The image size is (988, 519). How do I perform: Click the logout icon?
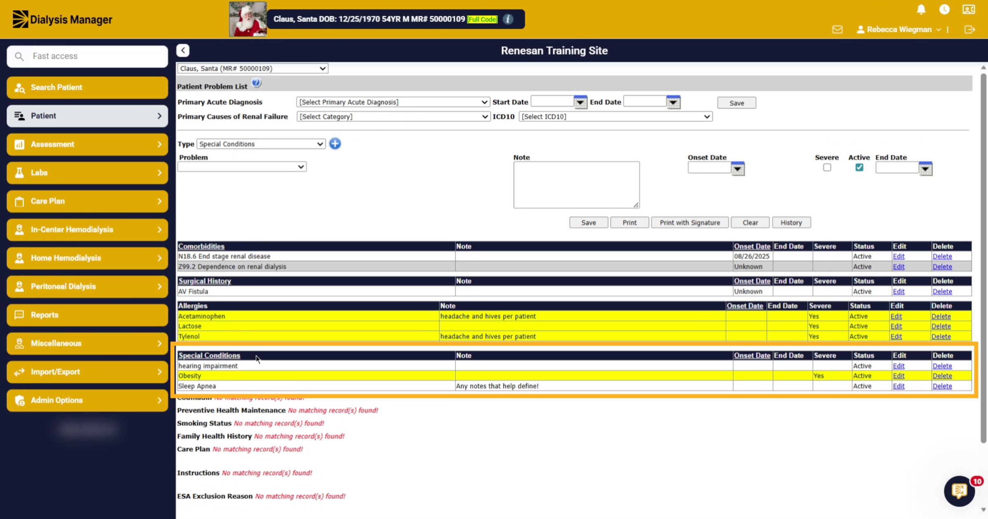click(969, 30)
